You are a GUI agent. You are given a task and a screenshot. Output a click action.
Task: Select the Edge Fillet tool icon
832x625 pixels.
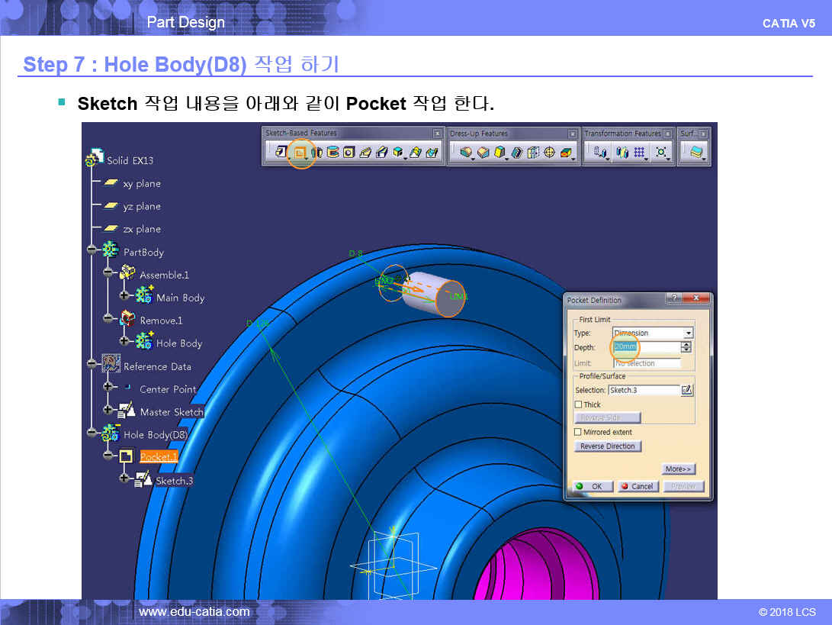pyautogui.click(x=465, y=153)
